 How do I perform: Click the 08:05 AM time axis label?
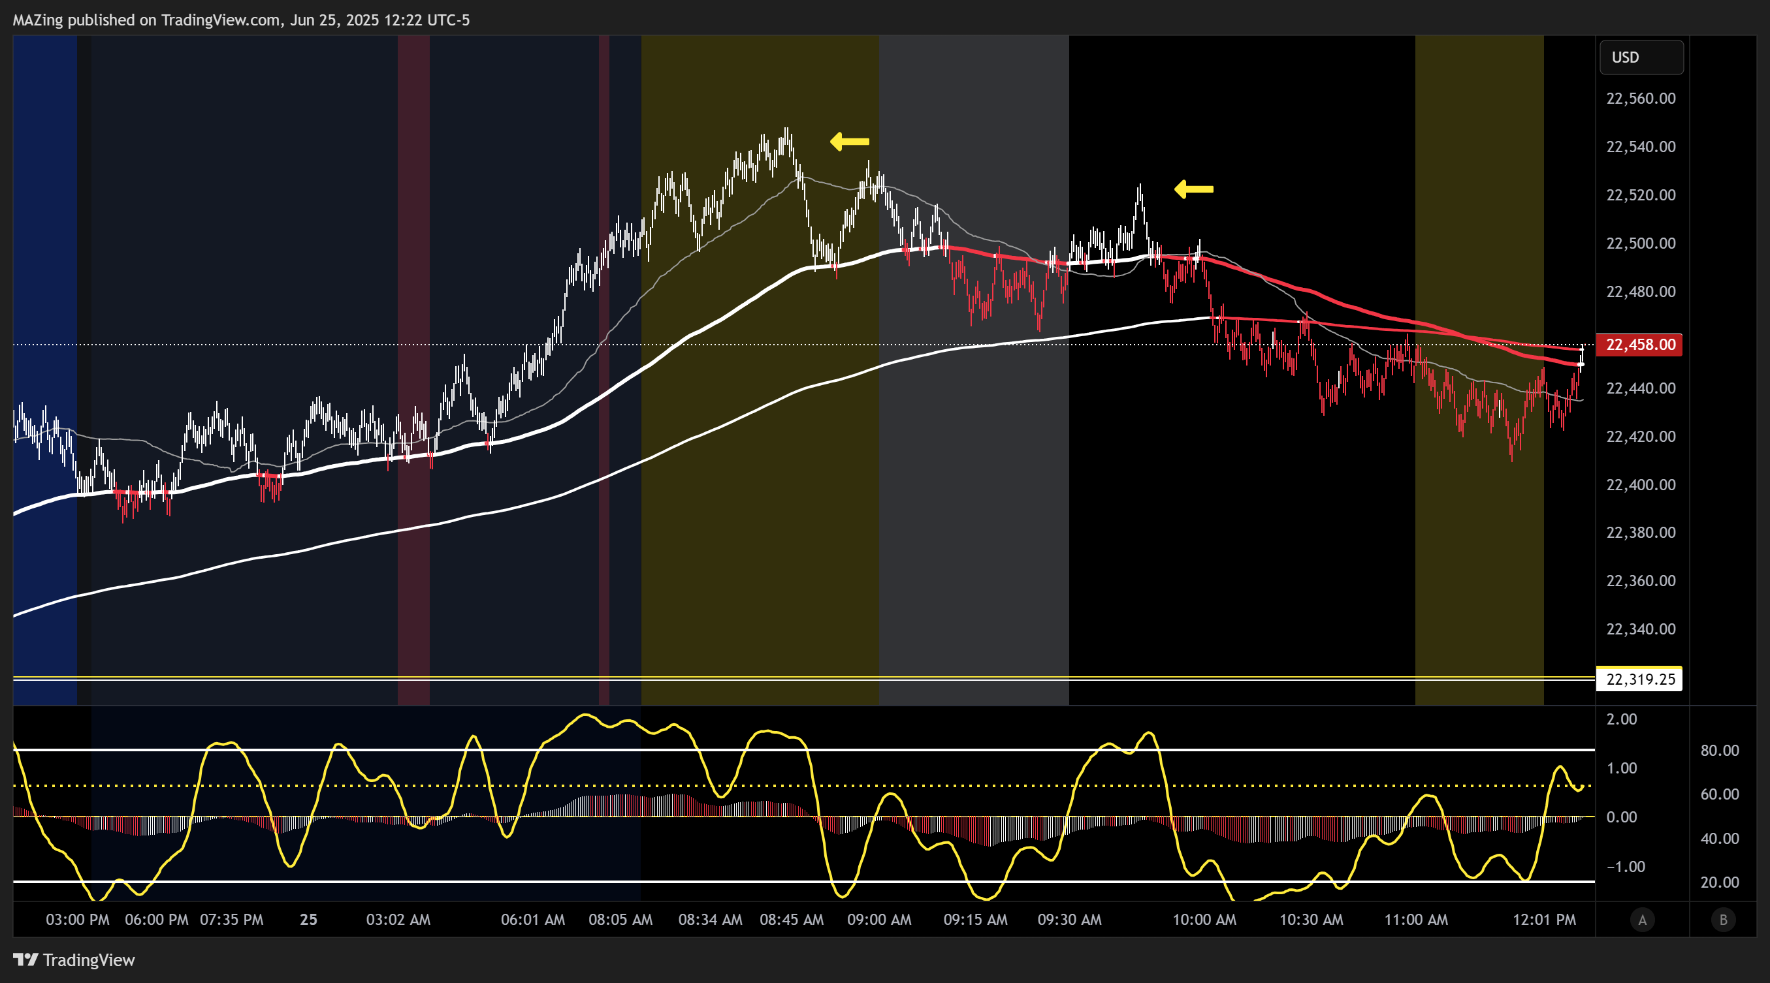point(620,920)
